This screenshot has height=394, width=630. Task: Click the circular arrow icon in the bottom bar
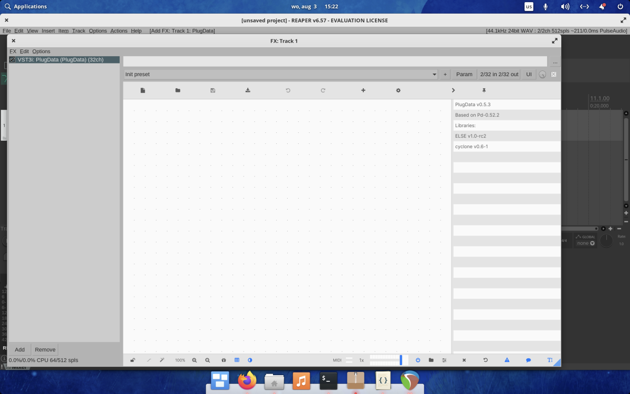pyautogui.click(x=486, y=360)
